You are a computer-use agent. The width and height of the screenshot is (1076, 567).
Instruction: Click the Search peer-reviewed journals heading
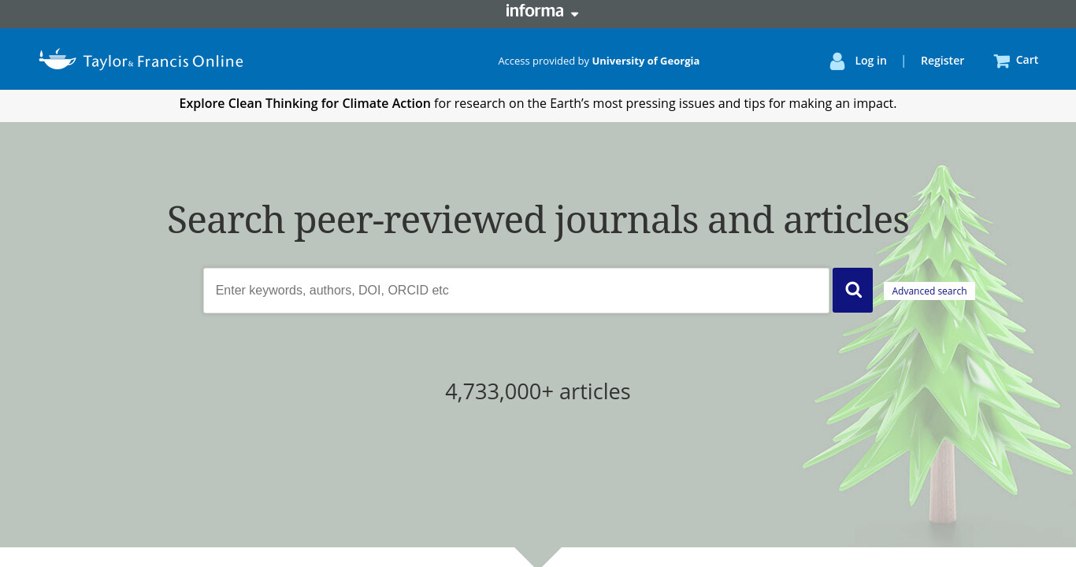(x=538, y=220)
